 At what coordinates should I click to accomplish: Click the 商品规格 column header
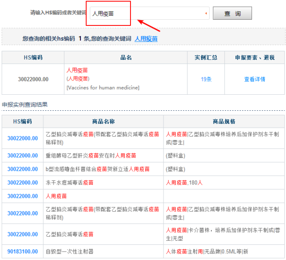click(x=224, y=122)
